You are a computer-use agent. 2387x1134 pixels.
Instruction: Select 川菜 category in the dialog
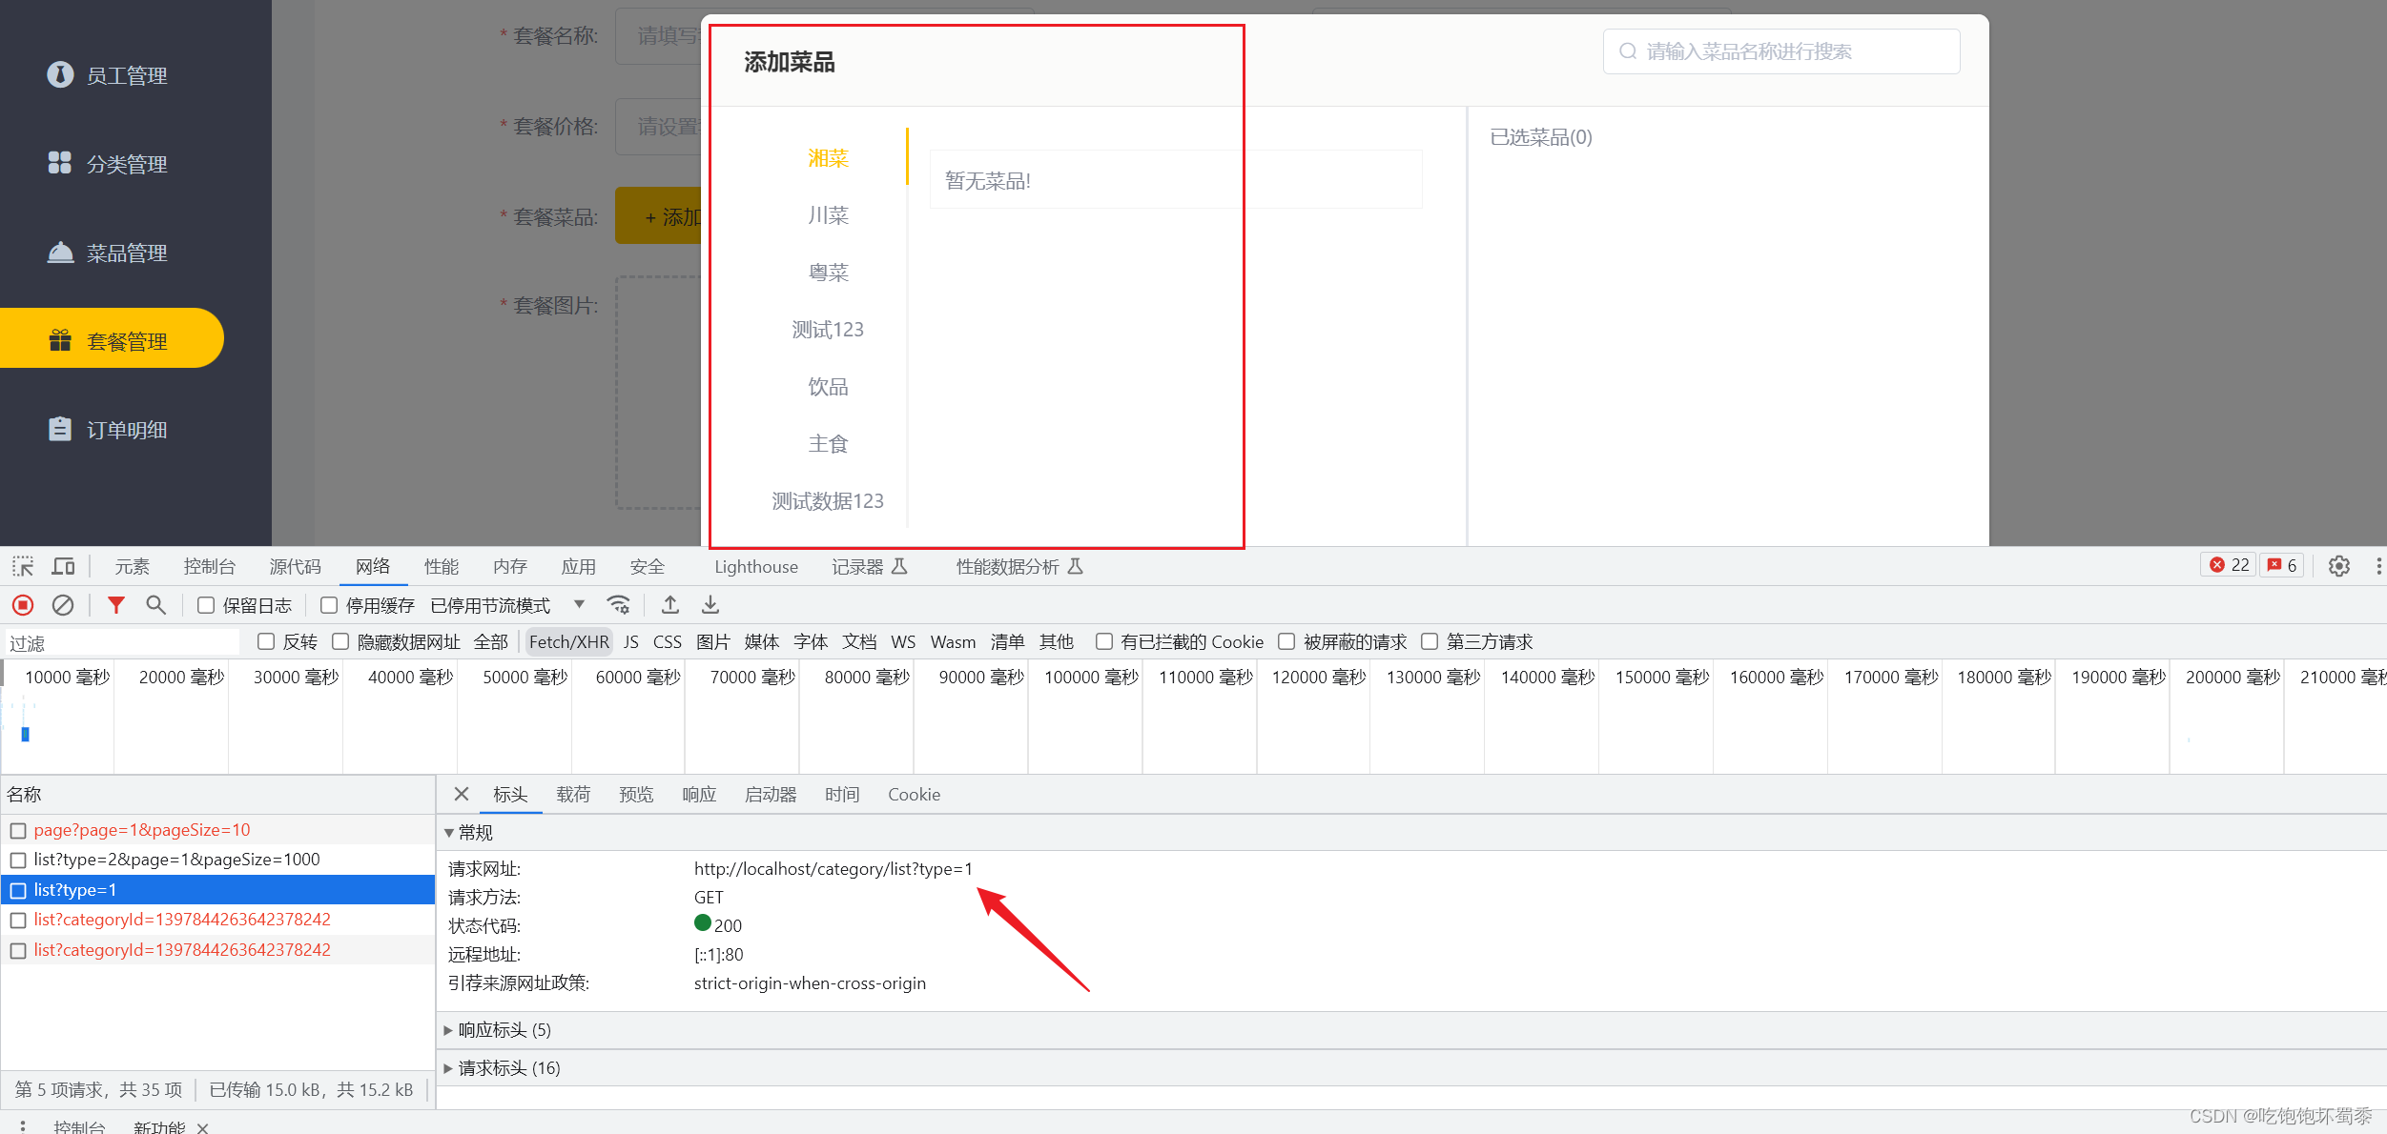coord(828,214)
